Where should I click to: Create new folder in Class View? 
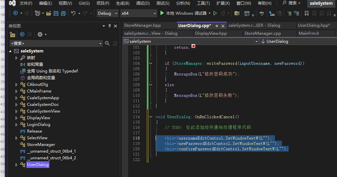tap(12, 34)
